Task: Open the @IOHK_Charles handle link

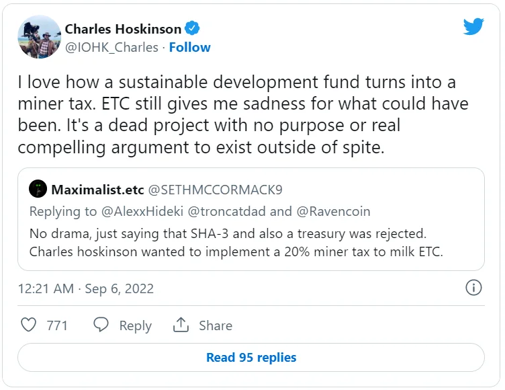Action: [x=111, y=47]
